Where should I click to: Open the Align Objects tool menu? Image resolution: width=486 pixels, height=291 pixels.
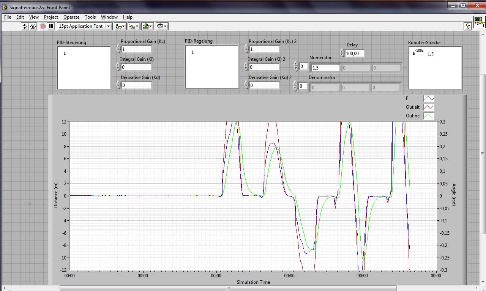[x=121, y=26]
